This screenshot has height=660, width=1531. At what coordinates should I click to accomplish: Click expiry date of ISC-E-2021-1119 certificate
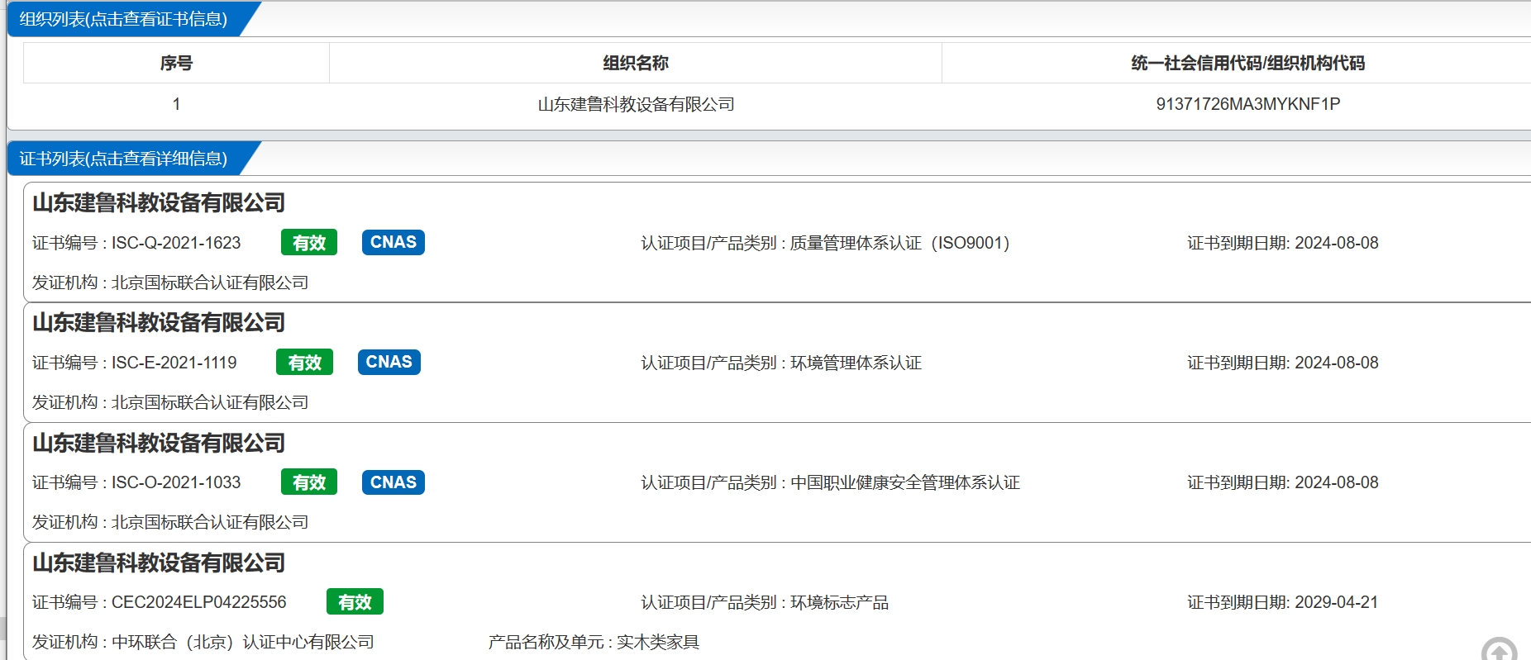pyautogui.click(x=1337, y=363)
